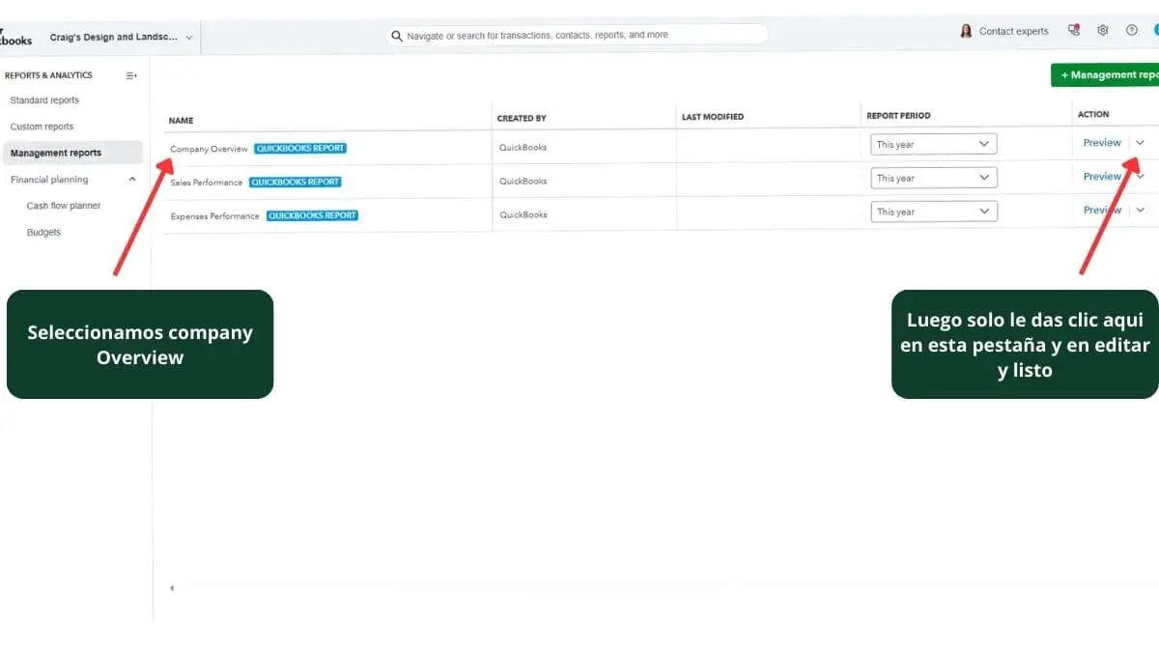Click QuickBooks creator cell in Expenses Performance row
This screenshot has height=652, width=1159.
(x=523, y=215)
